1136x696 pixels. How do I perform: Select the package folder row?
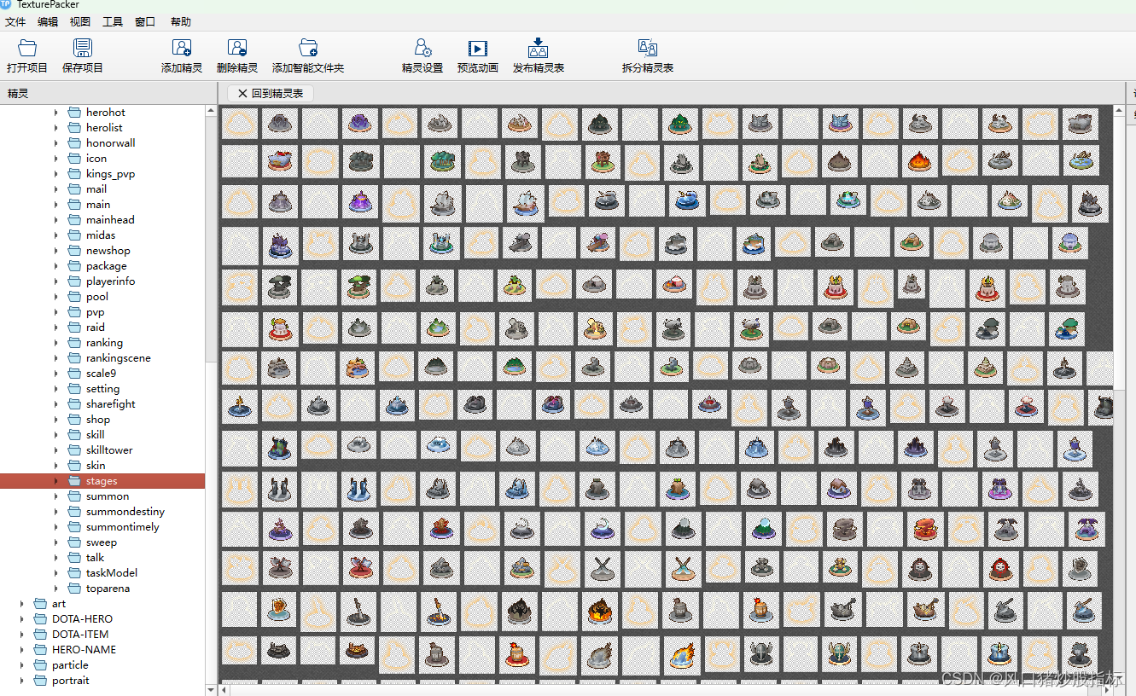[102, 265]
